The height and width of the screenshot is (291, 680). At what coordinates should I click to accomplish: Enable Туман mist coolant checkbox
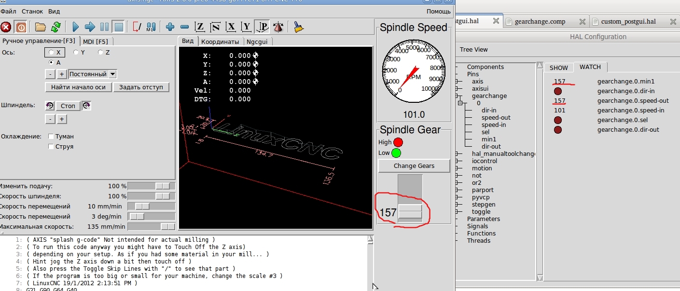click(x=51, y=137)
